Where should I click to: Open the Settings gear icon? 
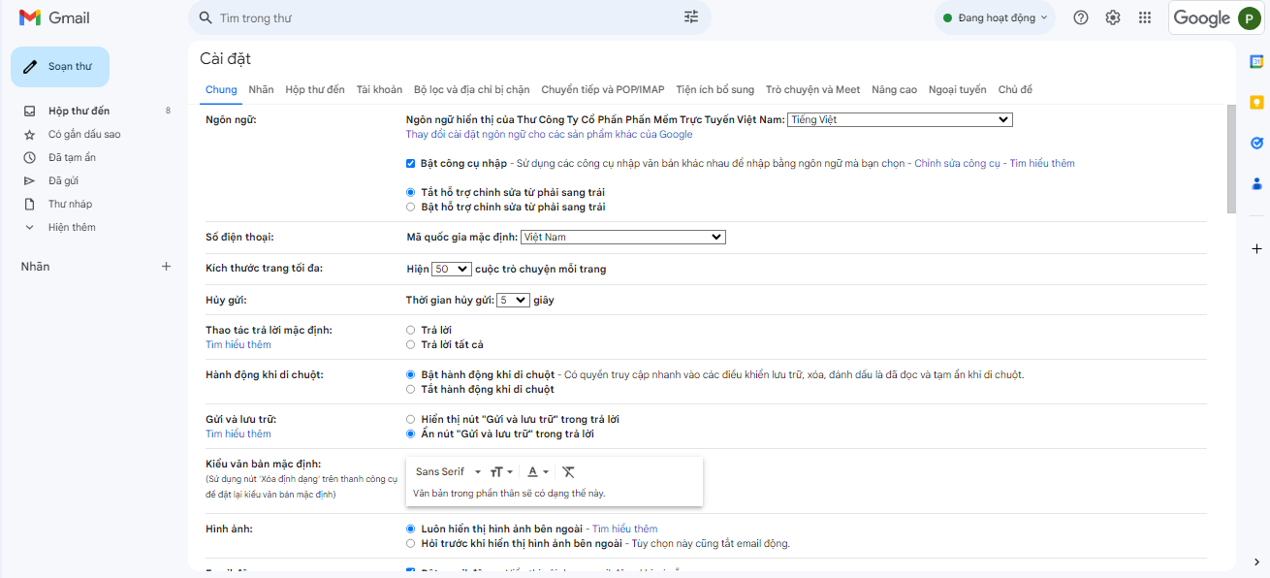coord(1113,17)
